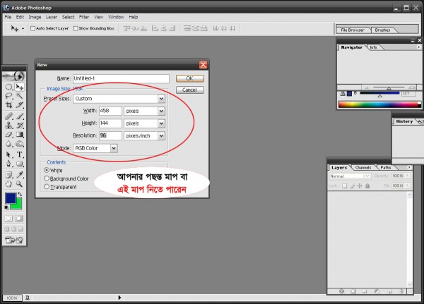Viewport: 424px width, 304px height.
Task: Open the Resolution units dropdown
Action: pos(161,136)
